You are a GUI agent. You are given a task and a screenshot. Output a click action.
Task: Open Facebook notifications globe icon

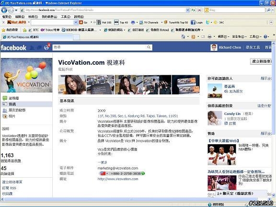coord(46,48)
